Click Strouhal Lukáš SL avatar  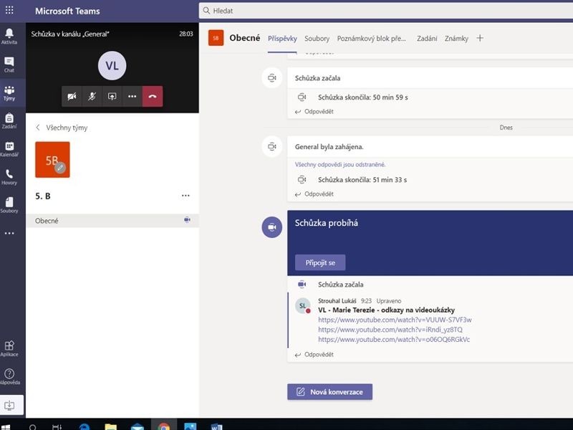[303, 306]
